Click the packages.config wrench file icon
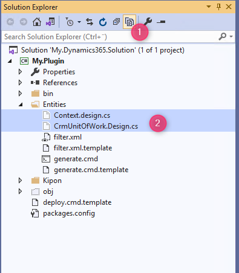The image size is (239, 273). [x=35, y=213]
